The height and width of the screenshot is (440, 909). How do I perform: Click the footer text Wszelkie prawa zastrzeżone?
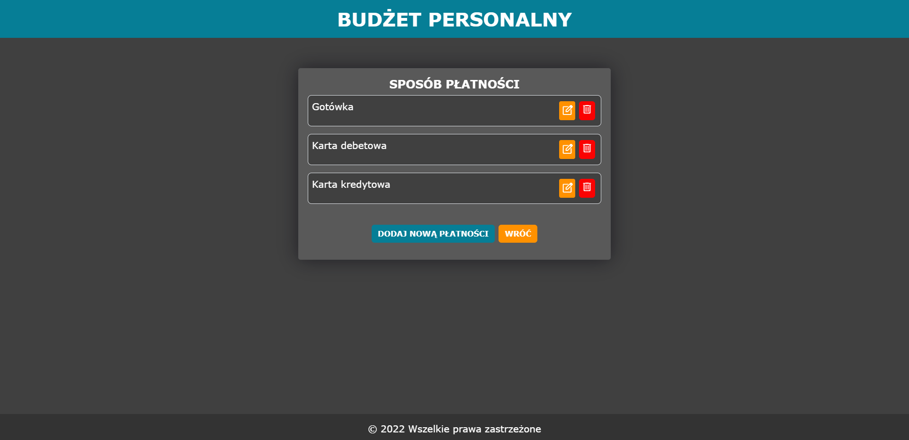click(x=474, y=429)
